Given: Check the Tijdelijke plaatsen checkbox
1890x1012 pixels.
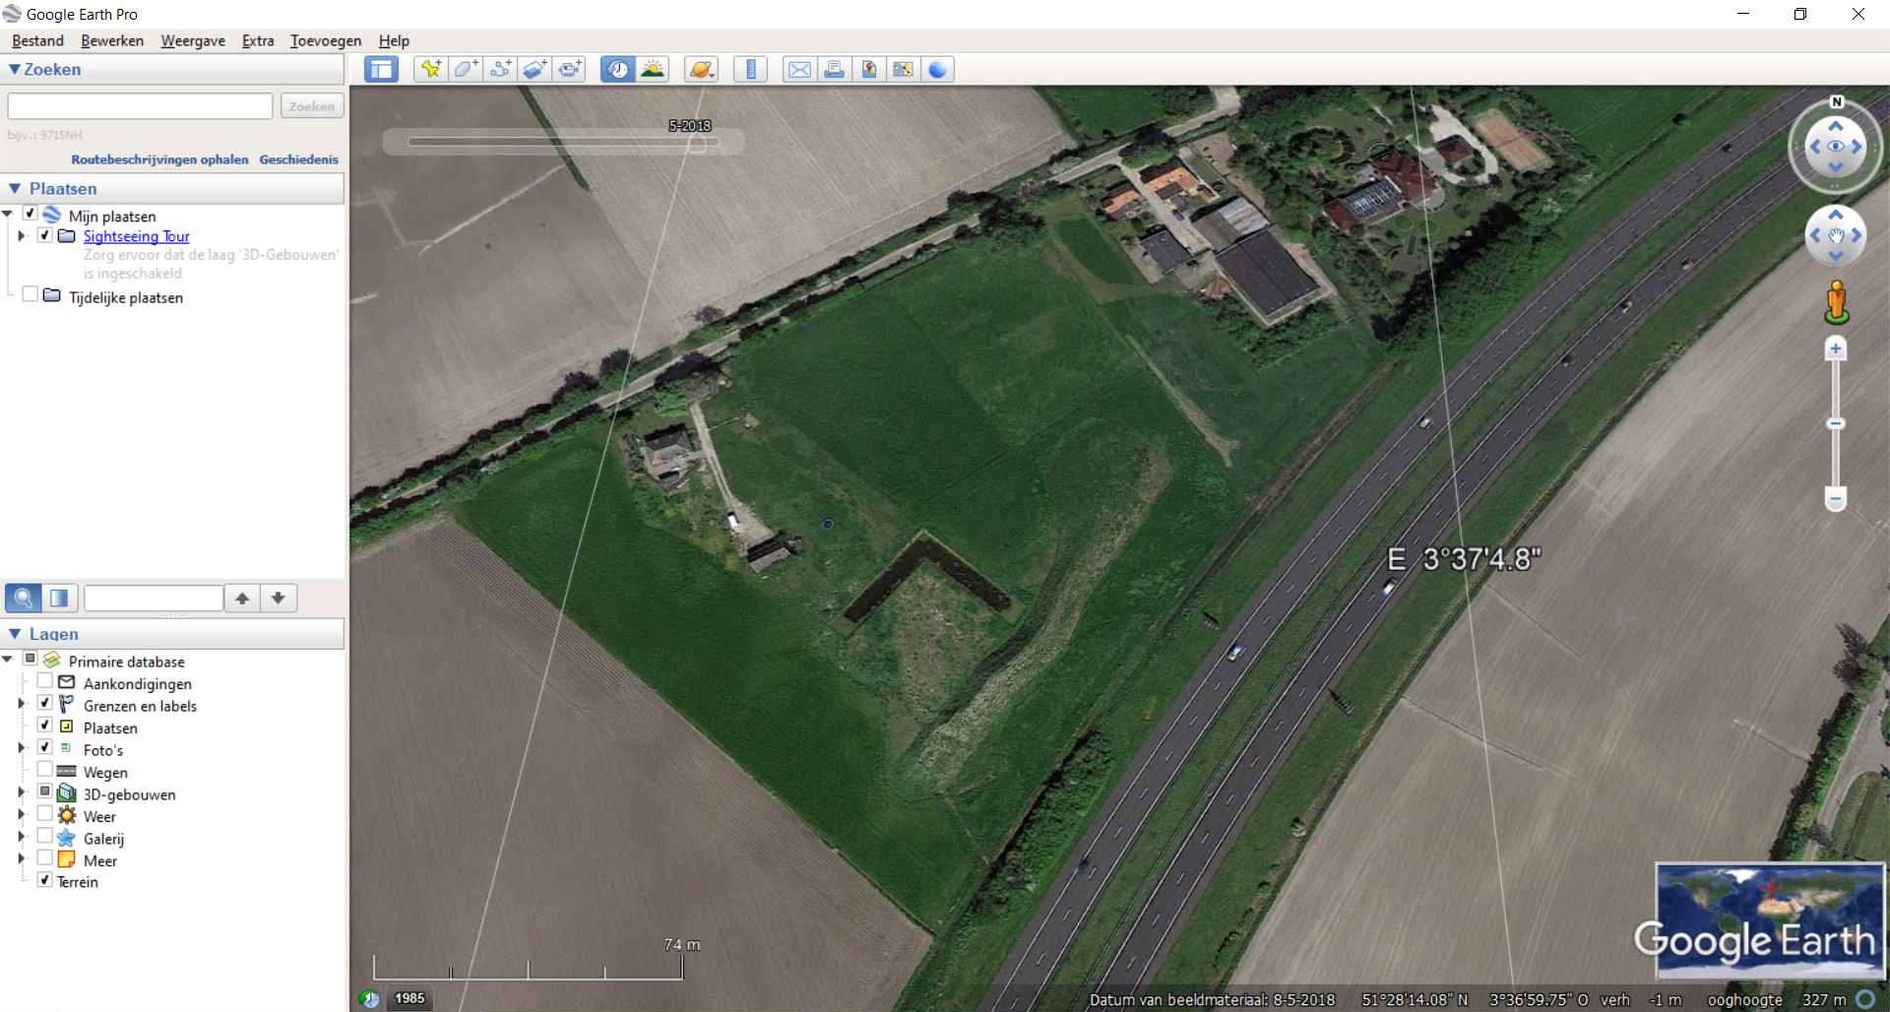Looking at the screenshot, I should click(x=30, y=296).
